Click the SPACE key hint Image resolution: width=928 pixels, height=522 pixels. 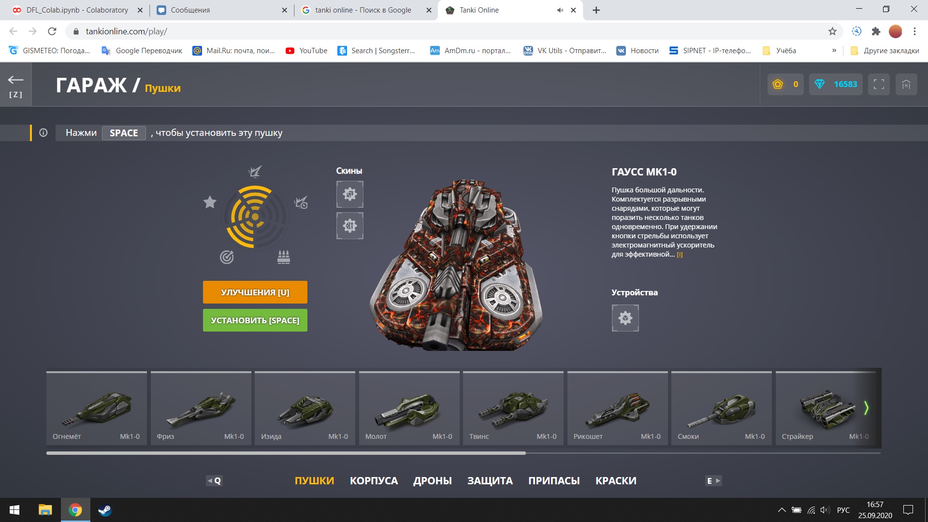(124, 133)
